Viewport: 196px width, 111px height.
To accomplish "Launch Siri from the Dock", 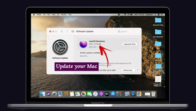I will point(48,94).
